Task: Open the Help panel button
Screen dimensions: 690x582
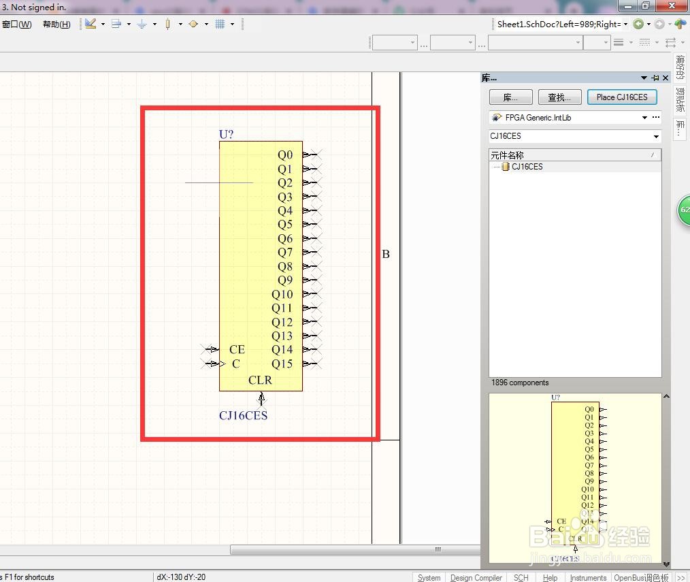Action: point(550,578)
